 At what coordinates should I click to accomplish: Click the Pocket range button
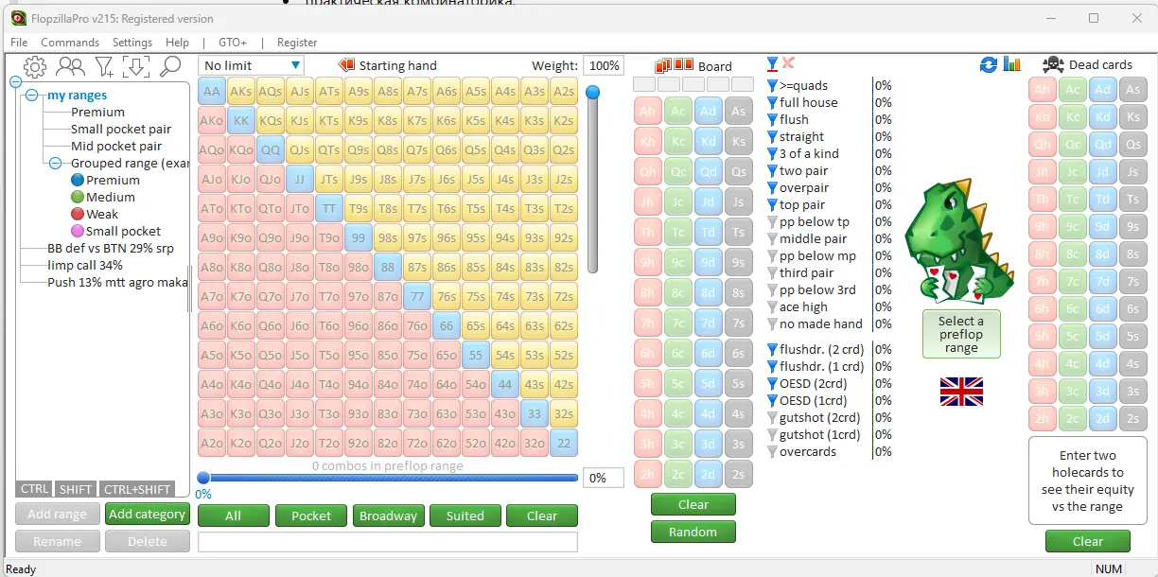pos(311,516)
